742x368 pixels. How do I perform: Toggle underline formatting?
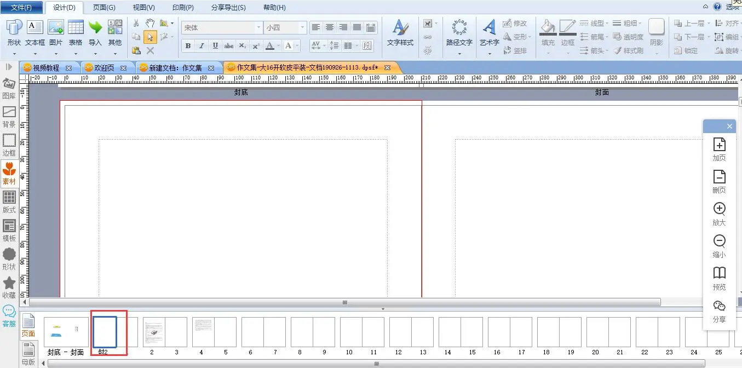pyautogui.click(x=215, y=46)
